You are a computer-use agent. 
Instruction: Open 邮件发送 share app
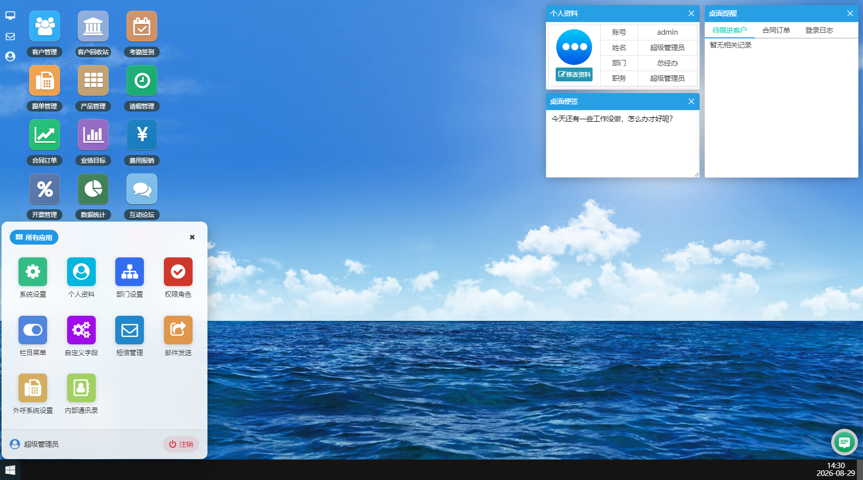178,330
